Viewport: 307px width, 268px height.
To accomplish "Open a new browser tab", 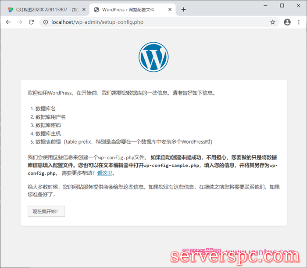I will click(183, 10).
